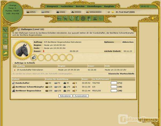This screenshot has width=161, height=126.
Task: Click the 25 Kundschafter Rekrutieren queue row
Action: coord(74,70)
